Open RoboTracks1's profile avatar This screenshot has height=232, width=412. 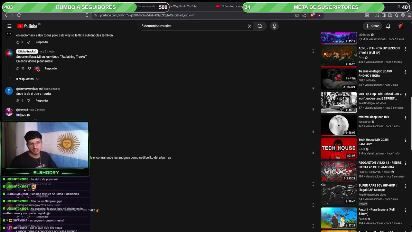coord(9,53)
